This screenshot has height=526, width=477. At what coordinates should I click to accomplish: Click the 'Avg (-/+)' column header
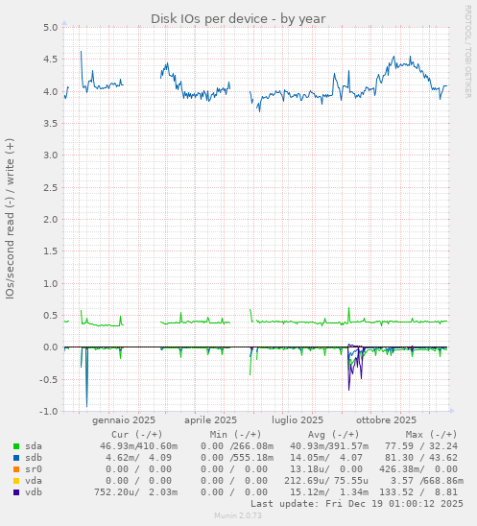[x=334, y=435]
